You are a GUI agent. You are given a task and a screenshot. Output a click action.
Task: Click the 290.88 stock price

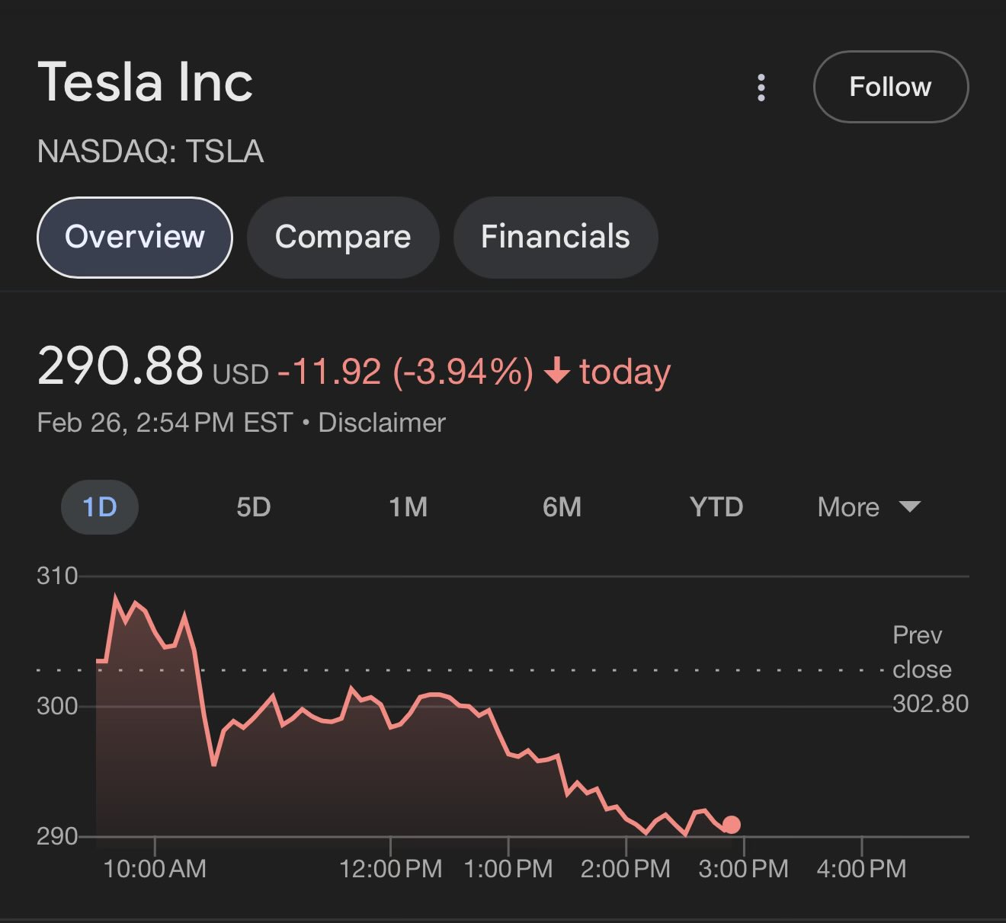[x=120, y=366]
